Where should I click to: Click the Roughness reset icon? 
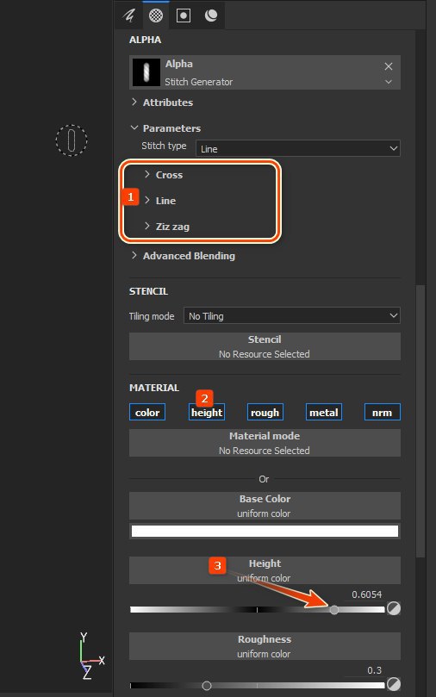pyautogui.click(x=393, y=684)
